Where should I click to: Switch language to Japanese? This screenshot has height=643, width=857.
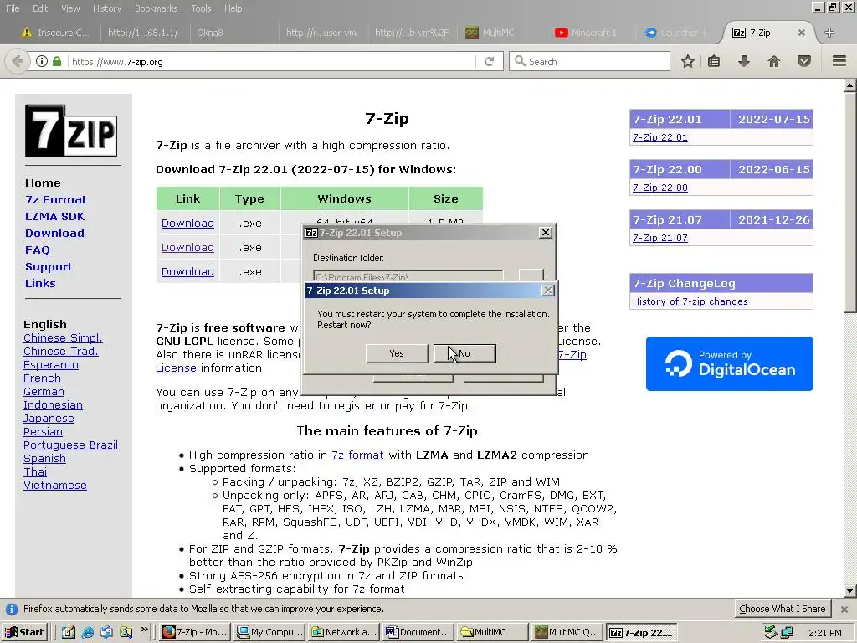click(49, 419)
